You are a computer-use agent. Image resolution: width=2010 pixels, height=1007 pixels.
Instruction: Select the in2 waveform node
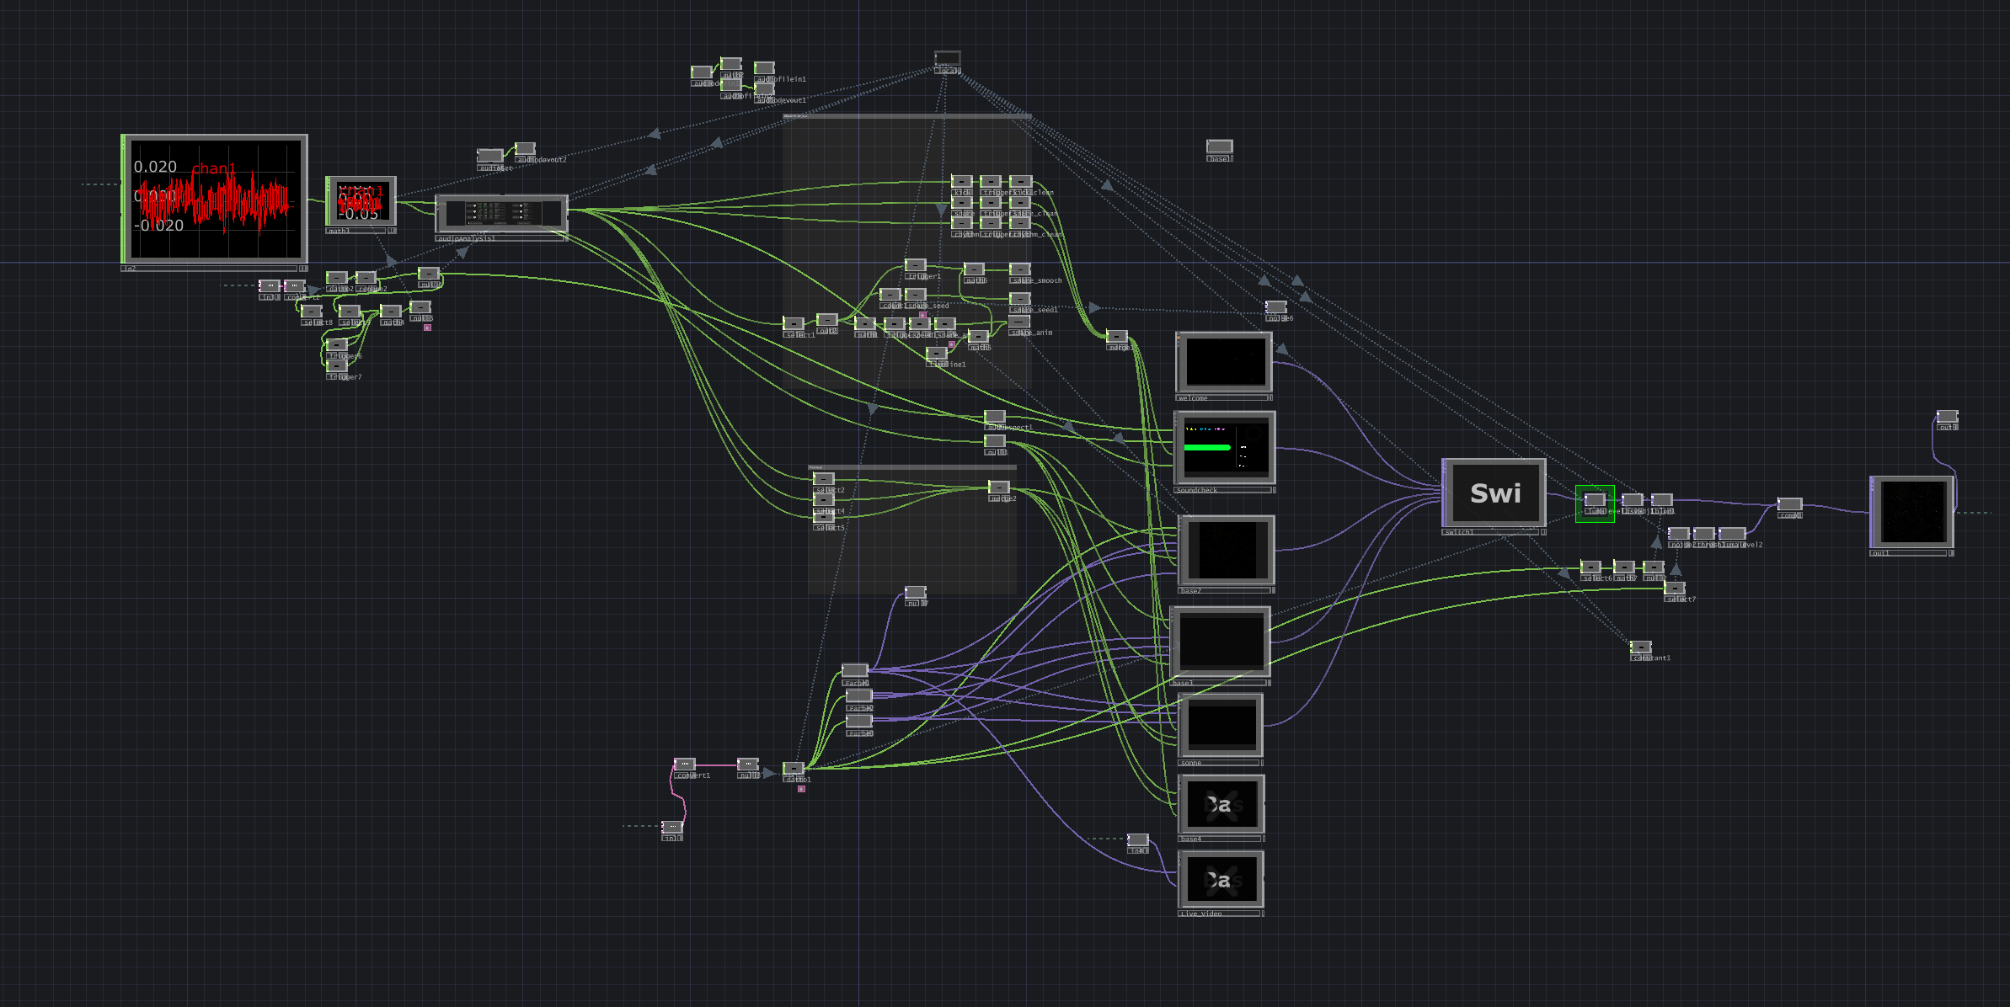(215, 200)
